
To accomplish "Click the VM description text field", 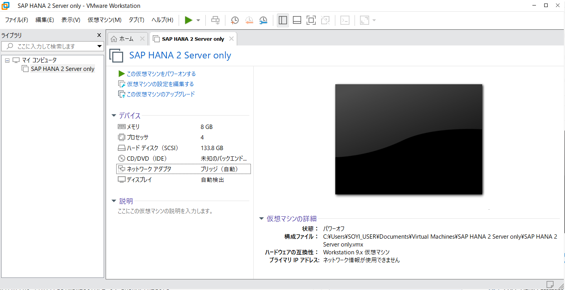I will (165, 211).
